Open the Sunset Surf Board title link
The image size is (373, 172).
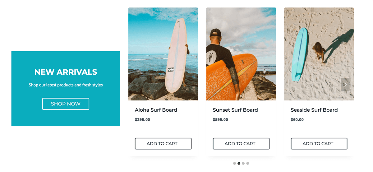click(235, 110)
